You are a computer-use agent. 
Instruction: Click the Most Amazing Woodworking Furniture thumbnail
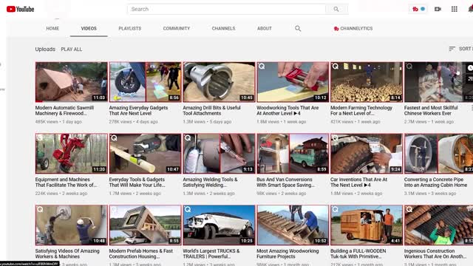293,225
